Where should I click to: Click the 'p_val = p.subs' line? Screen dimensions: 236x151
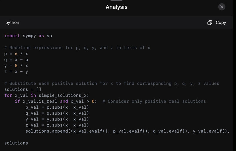tap(57, 107)
